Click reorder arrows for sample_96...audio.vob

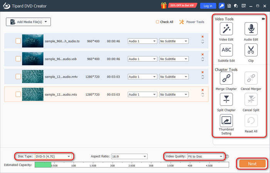(202, 59)
